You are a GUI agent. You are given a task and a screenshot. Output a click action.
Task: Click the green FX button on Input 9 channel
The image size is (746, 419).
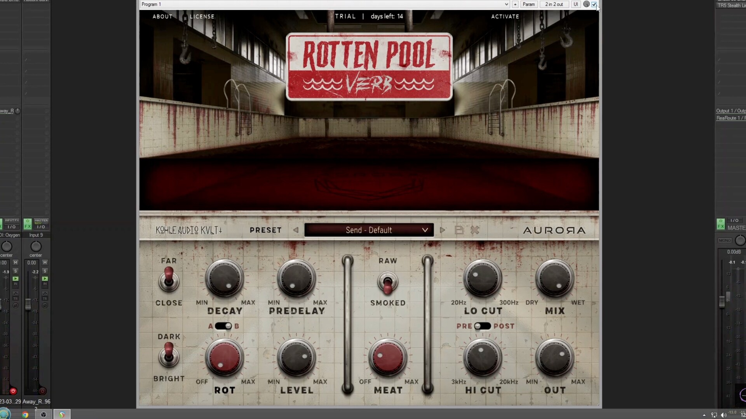(28, 224)
